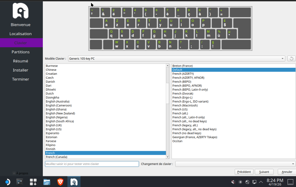Go to the Partitions step

[x=21, y=52]
